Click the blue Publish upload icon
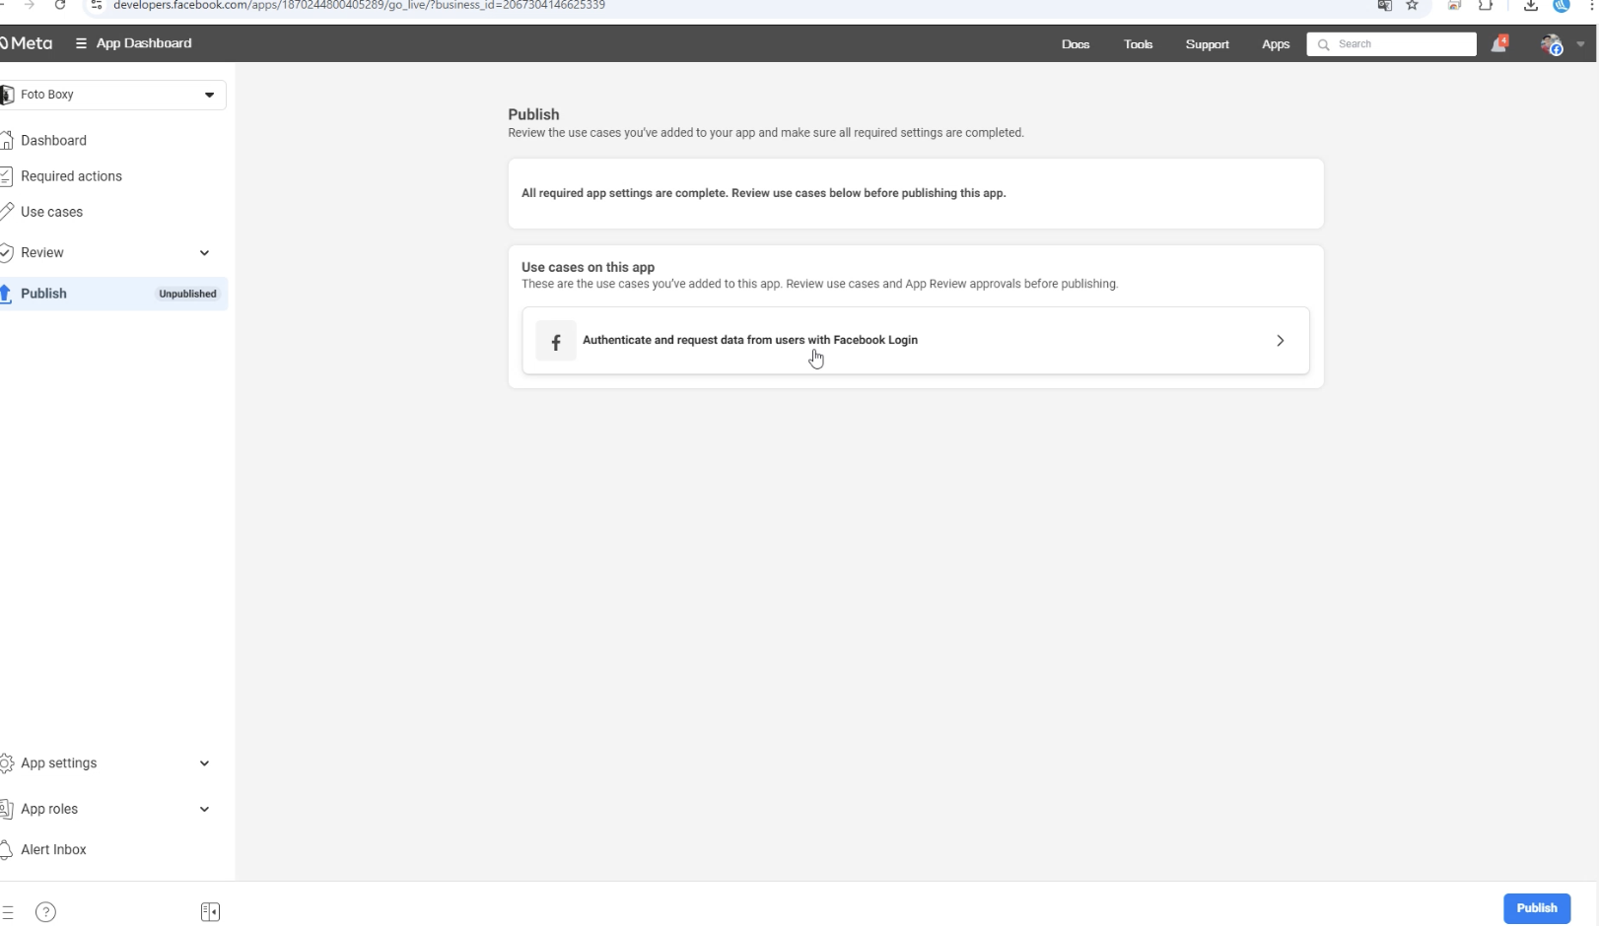The height and width of the screenshot is (926, 1599). (6, 294)
